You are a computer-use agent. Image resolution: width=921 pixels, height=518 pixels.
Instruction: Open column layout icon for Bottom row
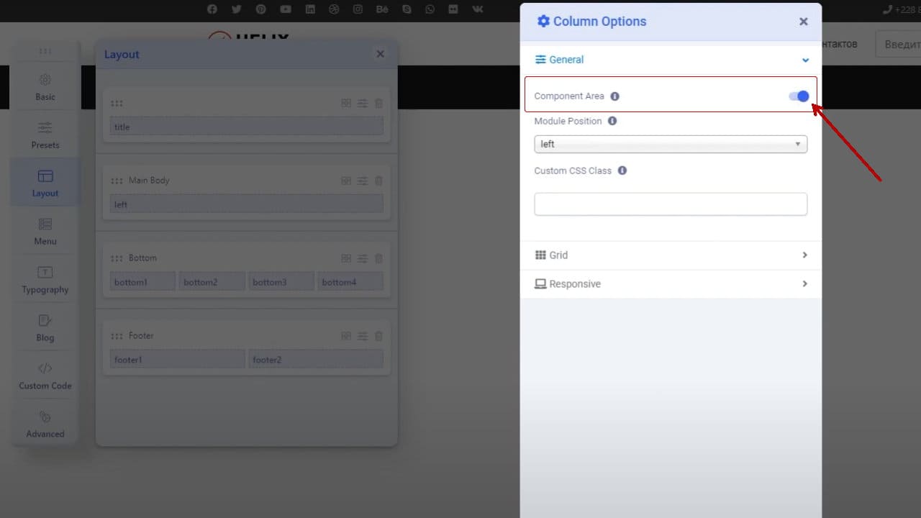tap(346, 258)
